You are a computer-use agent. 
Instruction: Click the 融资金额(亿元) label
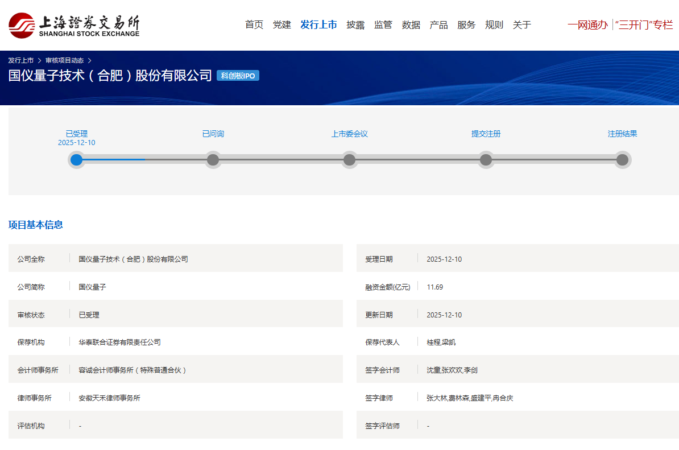(388, 287)
